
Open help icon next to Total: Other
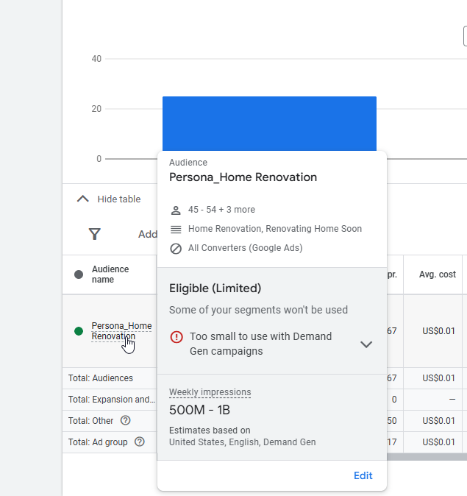(x=126, y=420)
